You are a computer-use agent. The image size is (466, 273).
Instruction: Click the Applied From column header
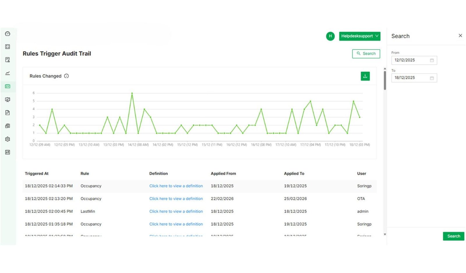pos(223,174)
